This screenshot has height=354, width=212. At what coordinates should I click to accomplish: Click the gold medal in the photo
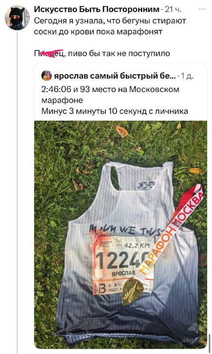tap(131, 292)
